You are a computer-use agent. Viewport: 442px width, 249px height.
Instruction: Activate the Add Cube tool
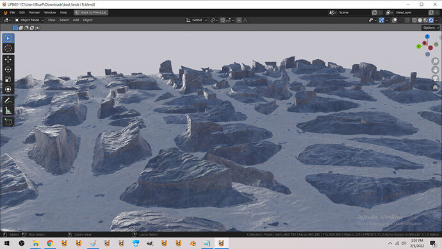tap(8, 122)
